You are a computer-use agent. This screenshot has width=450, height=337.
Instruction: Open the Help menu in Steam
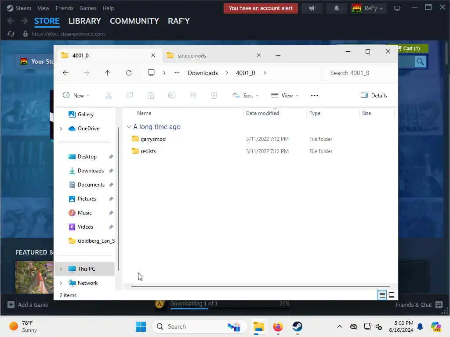[x=108, y=8]
